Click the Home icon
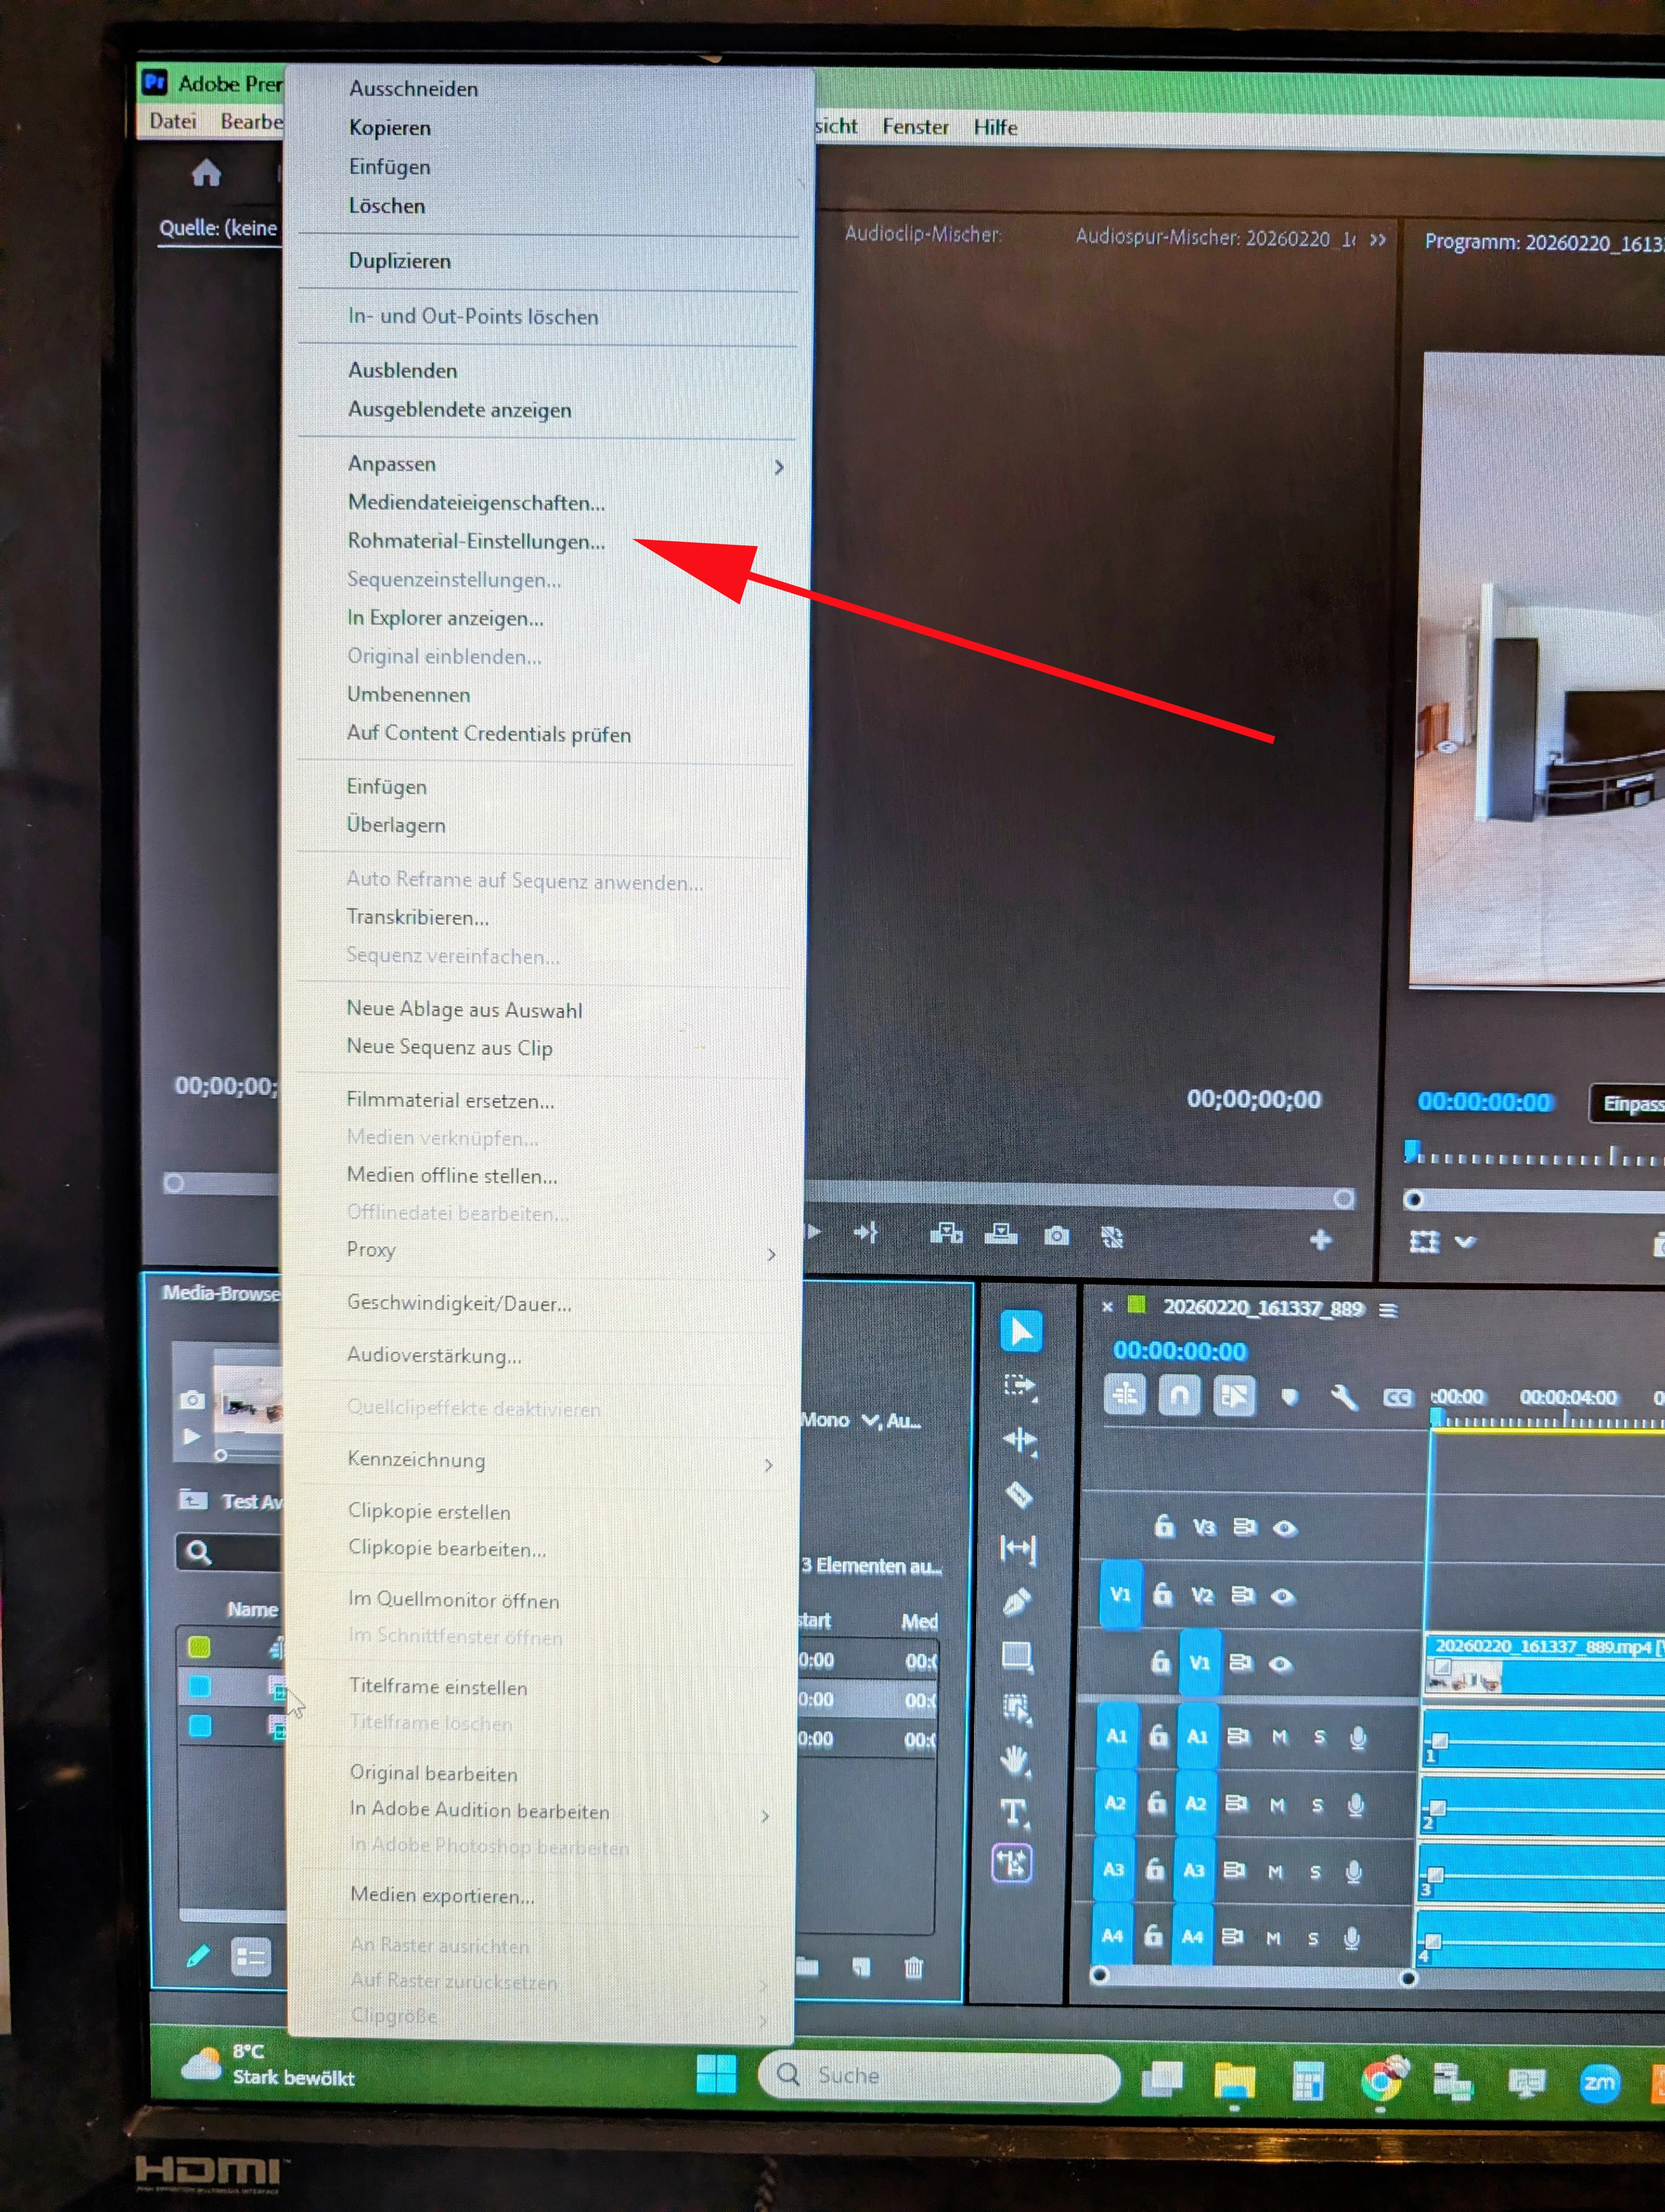The height and width of the screenshot is (2212, 1665). [206, 174]
